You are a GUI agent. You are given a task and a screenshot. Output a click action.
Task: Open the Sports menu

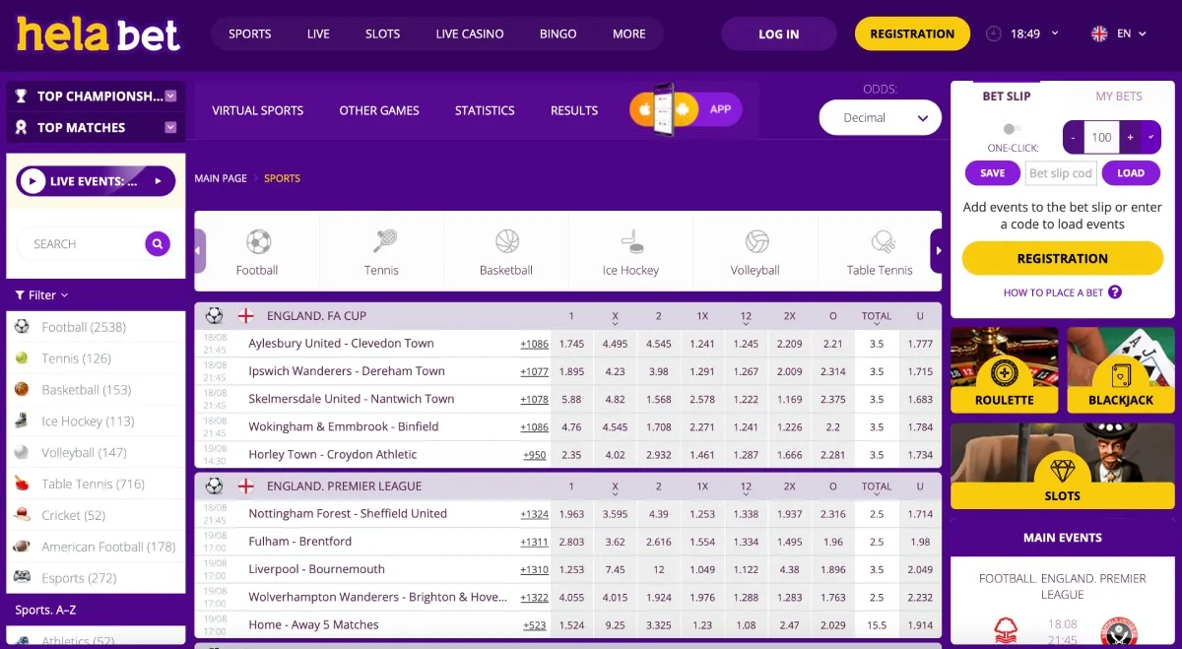pyautogui.click(x=249, y=33)
